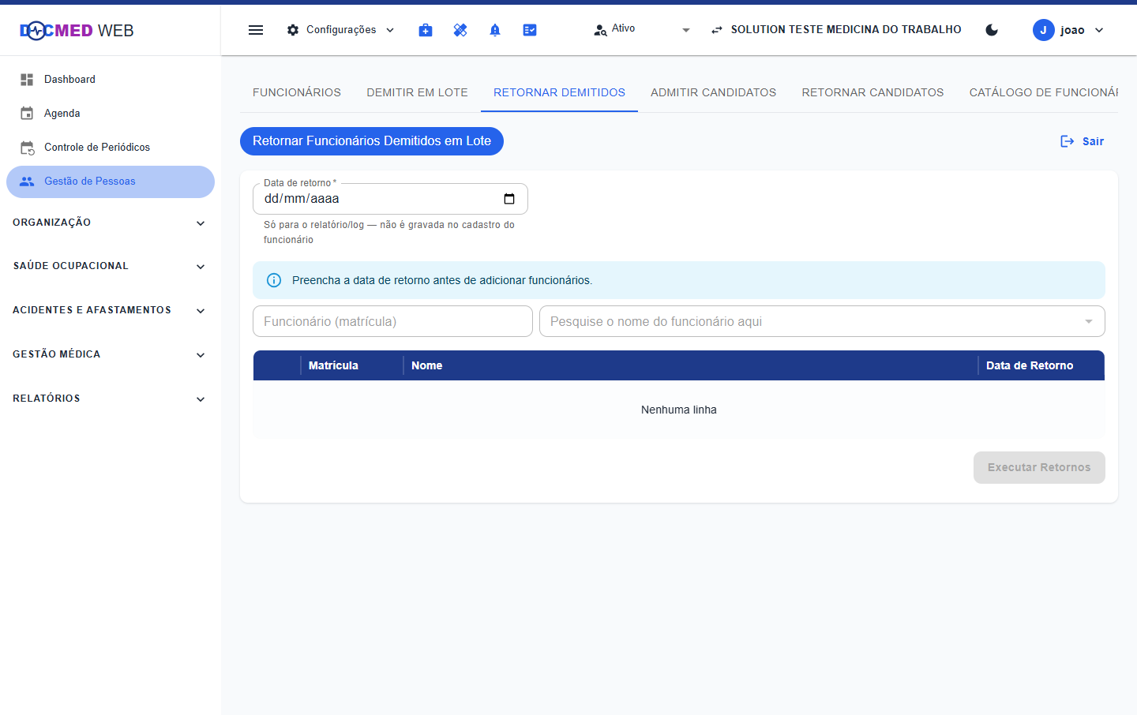This screenshot has width=1137, height=715.
Task: Click the Funcionário (matrícula) input
Action: point(392,321)
